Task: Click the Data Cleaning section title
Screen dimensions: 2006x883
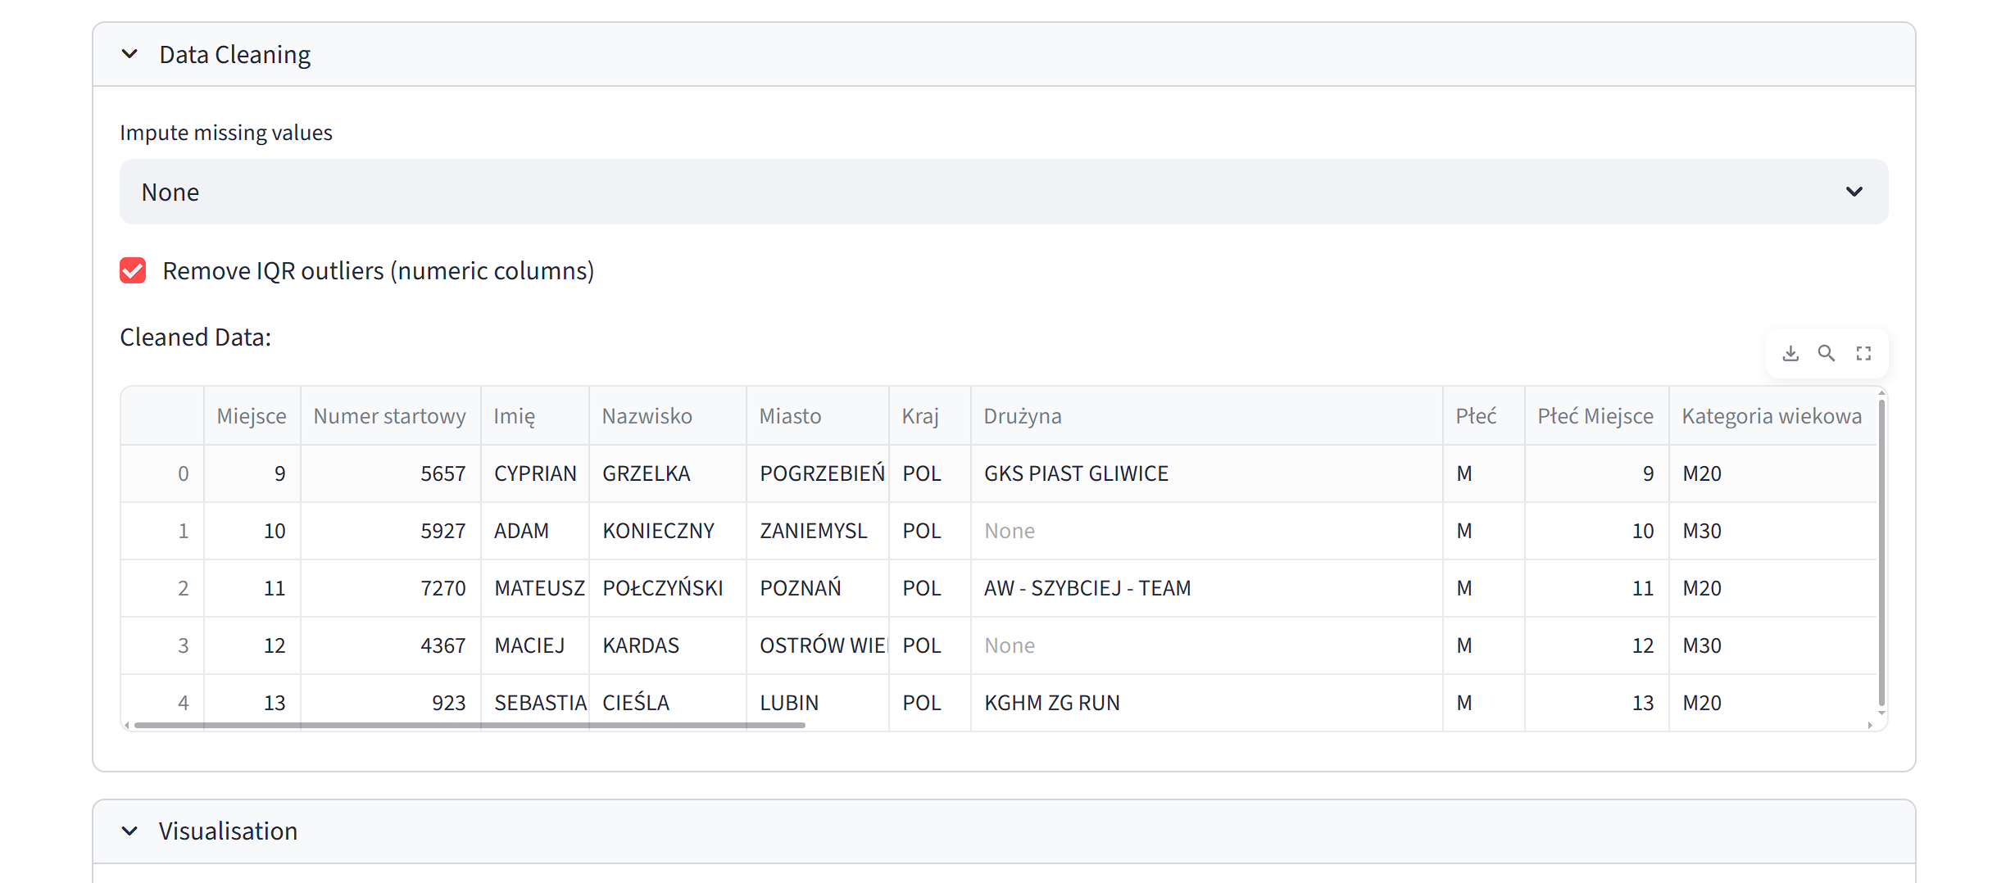Action: pos(234,55)
